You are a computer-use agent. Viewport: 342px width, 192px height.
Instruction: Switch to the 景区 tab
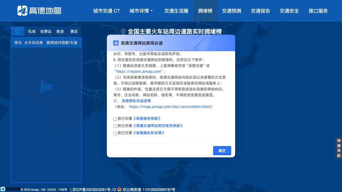[74, 31]
